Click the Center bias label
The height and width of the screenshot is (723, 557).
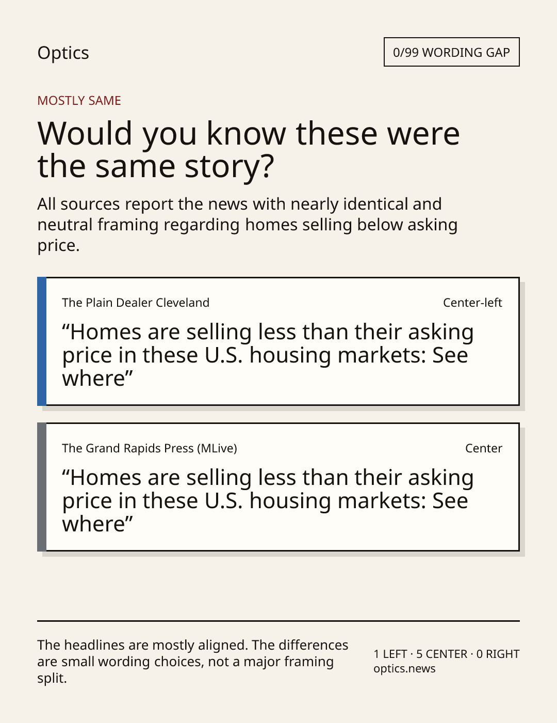click(x=484, y=448)
